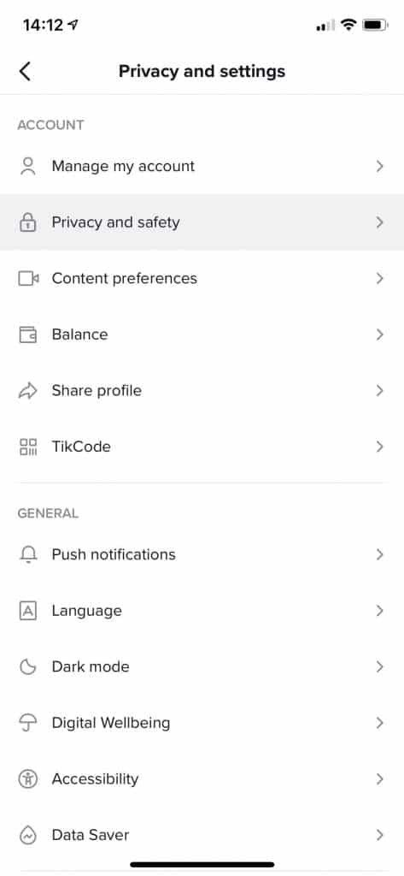Open the Share profile text link
The height and width of the screenshot is (876, 404).
point(97,390)
